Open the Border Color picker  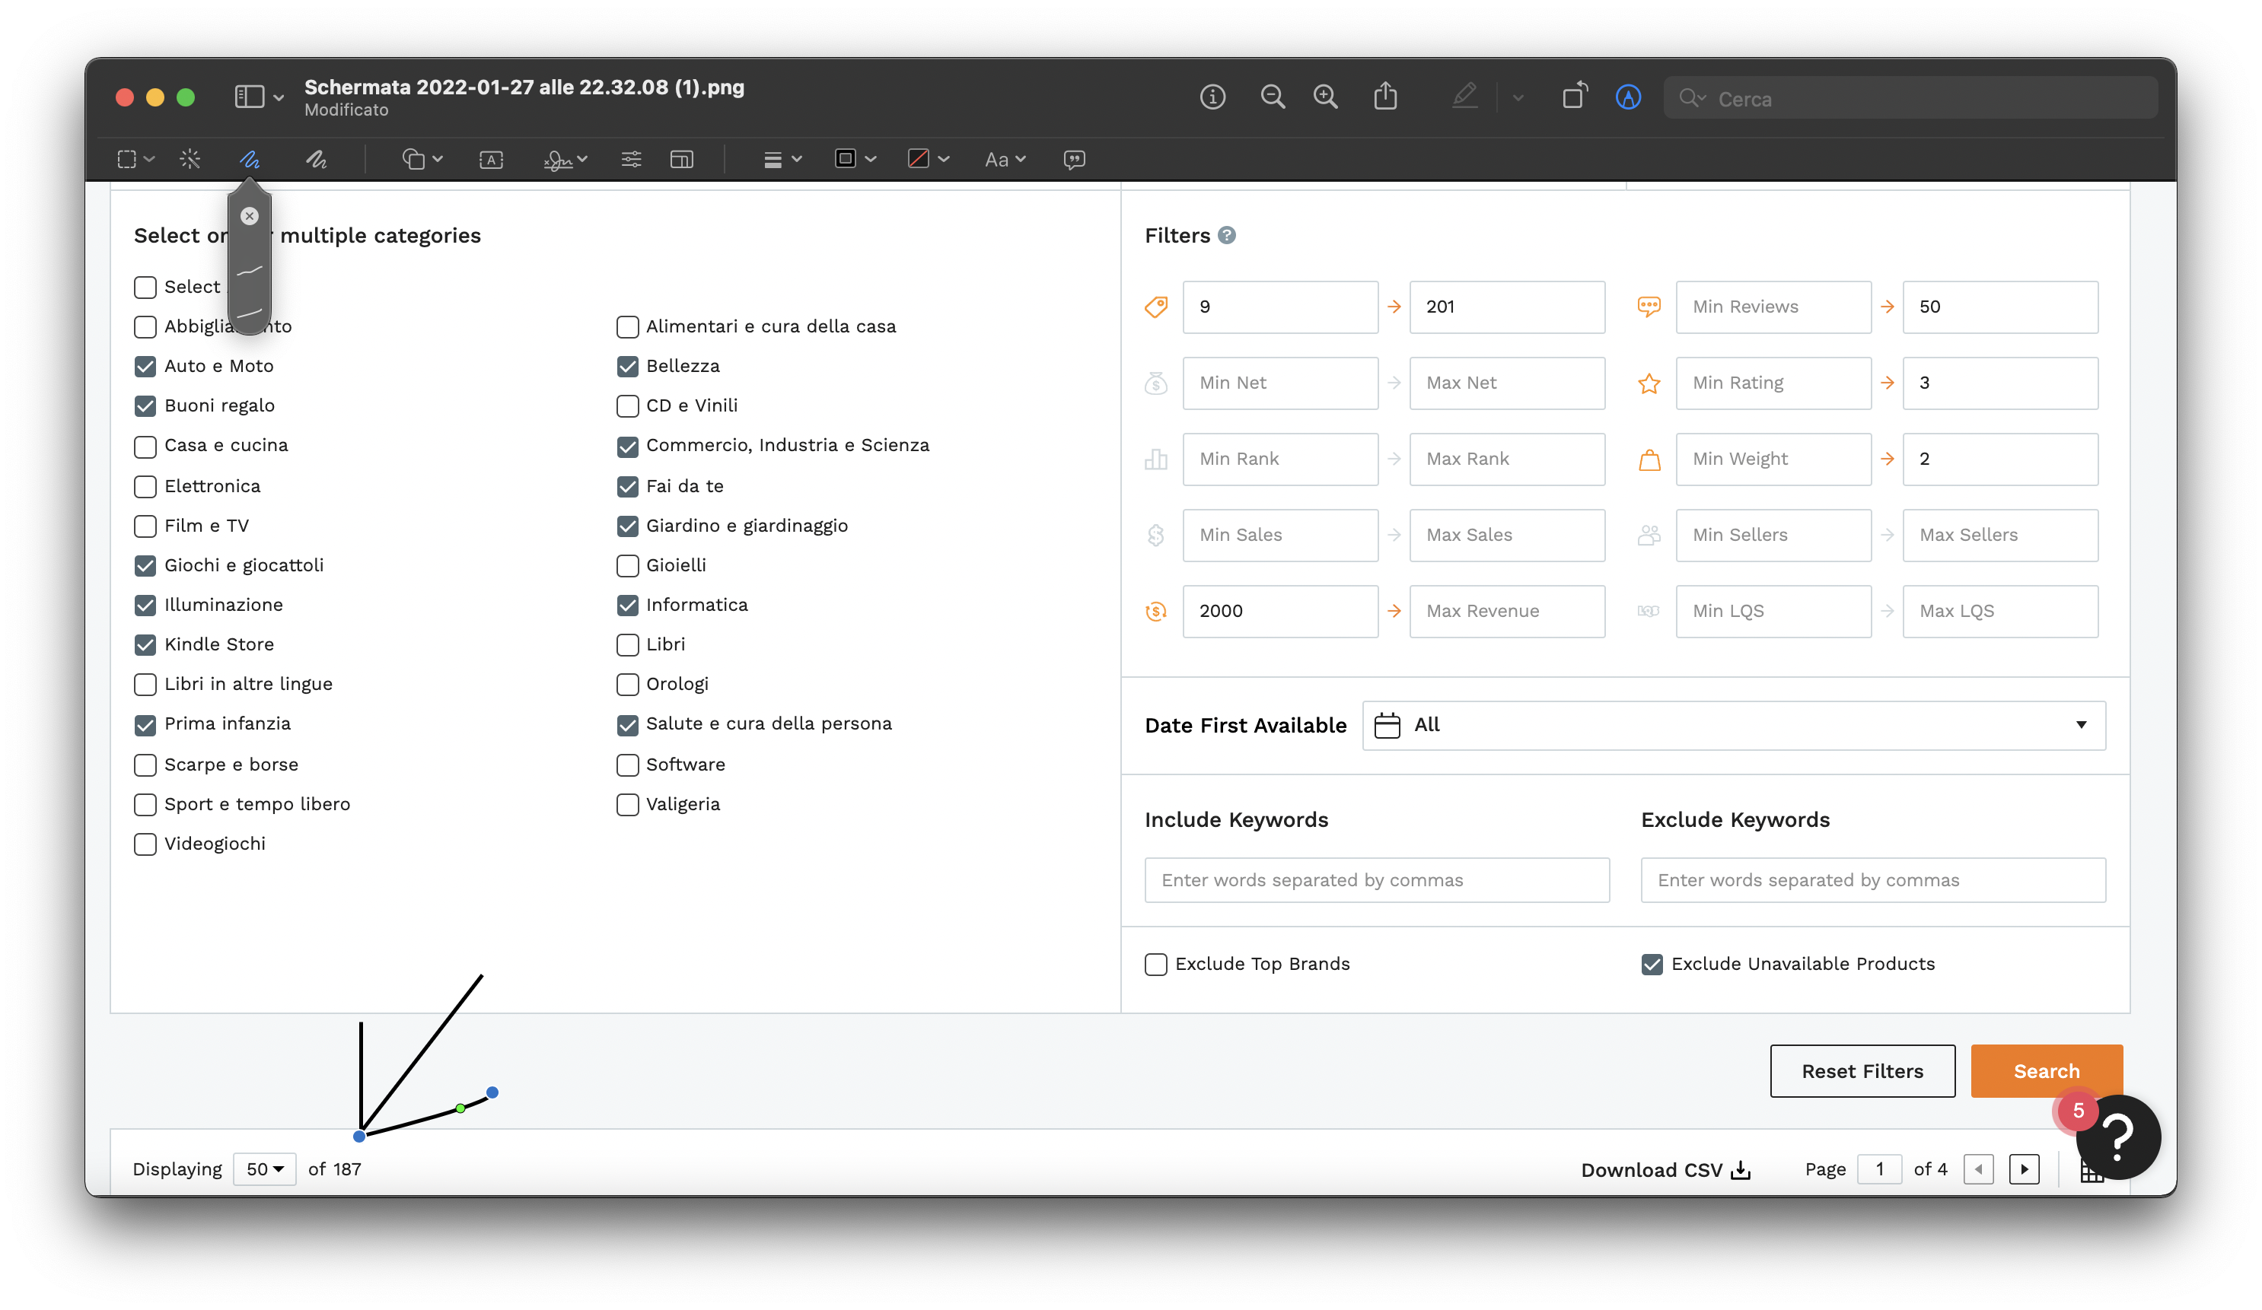click(855, 160)
